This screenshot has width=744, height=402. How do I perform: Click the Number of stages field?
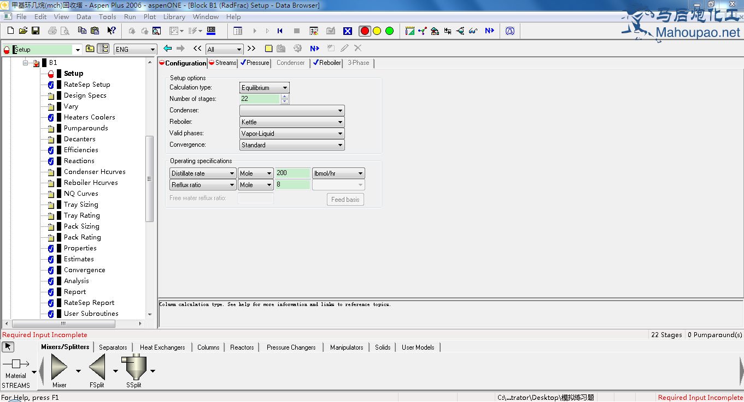[260, 99]
